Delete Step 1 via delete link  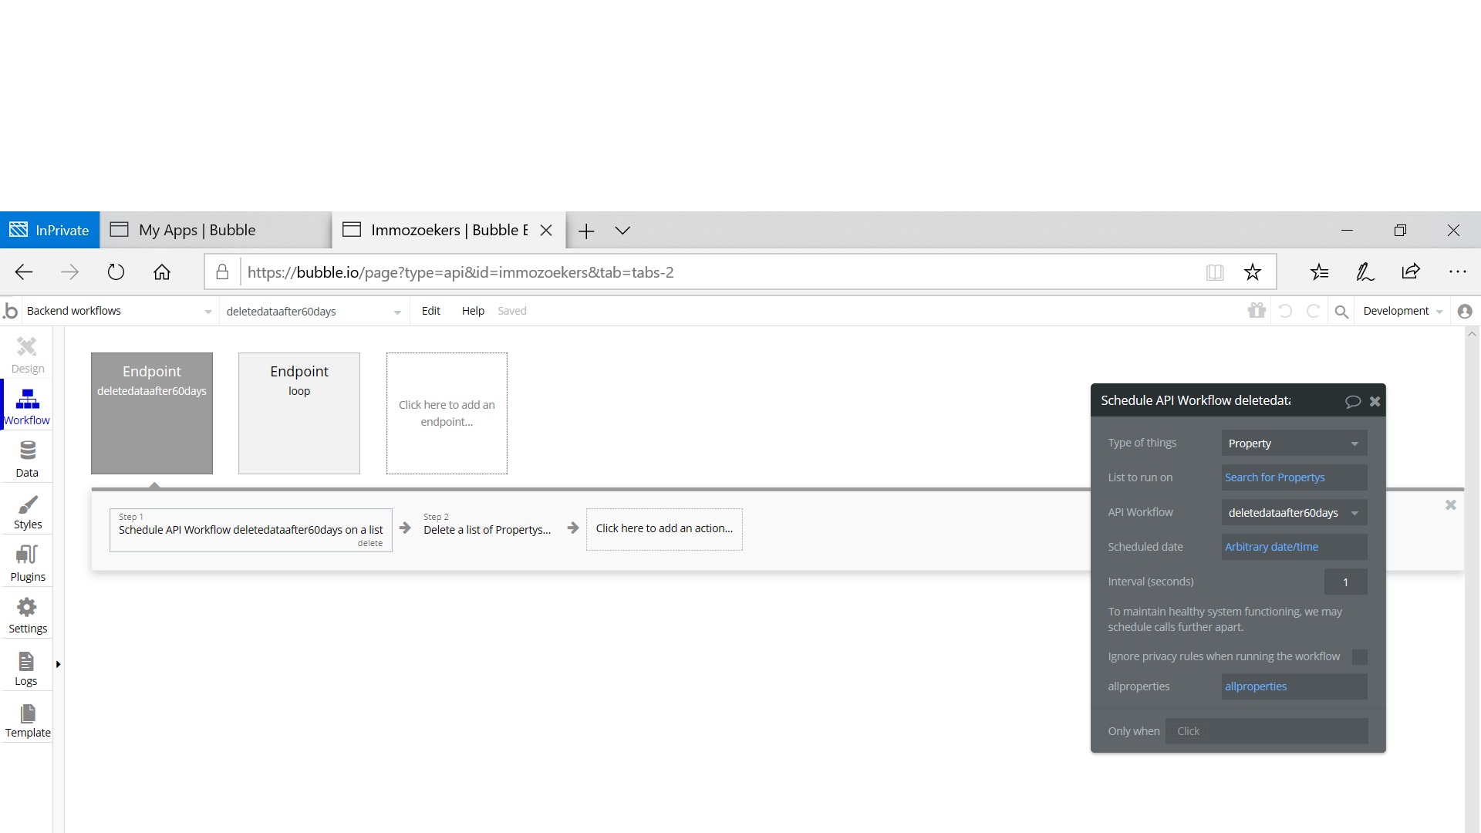pos(369,543)
